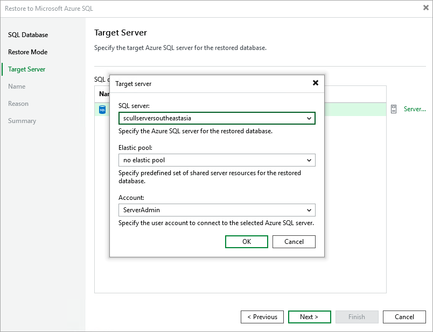The image size is (433, 332).
Task: Click the 'SQL server:' label
Action: click(x=134, y=106)
